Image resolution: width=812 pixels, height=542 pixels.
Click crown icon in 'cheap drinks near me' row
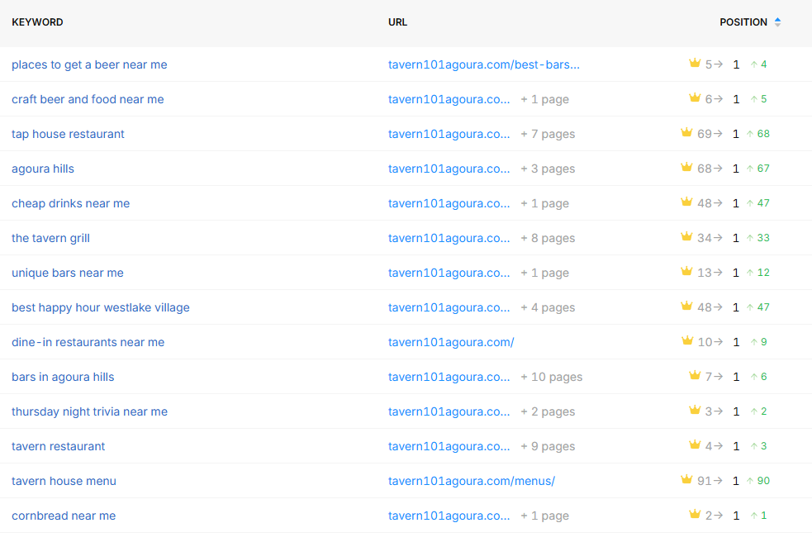[x=686, y=202]
